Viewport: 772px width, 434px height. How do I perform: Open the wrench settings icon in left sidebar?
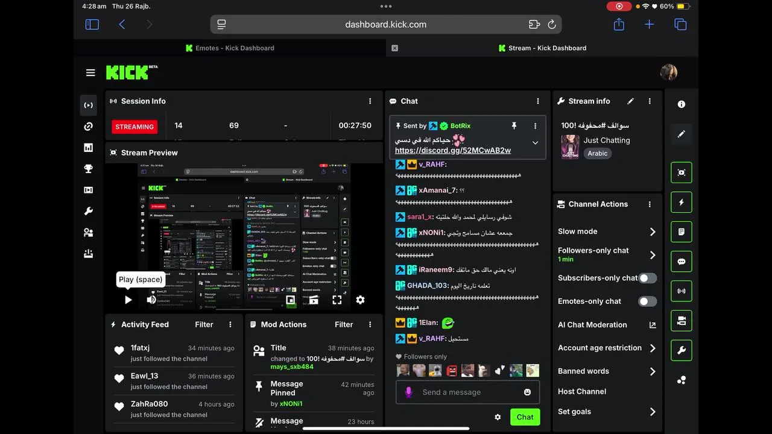pyautogui.click(x=89, y=211)
